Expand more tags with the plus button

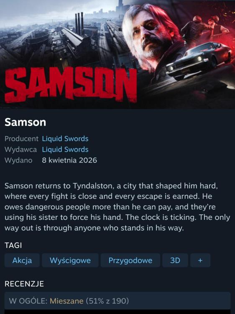tap(200, 260)
